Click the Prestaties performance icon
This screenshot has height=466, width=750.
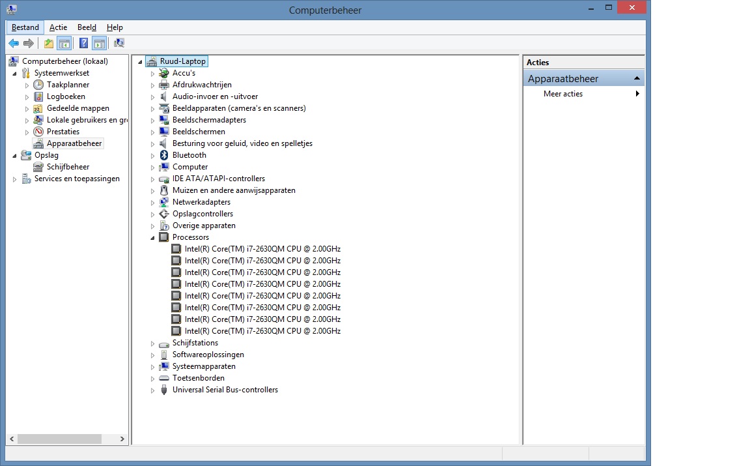[x=38, y=132]
